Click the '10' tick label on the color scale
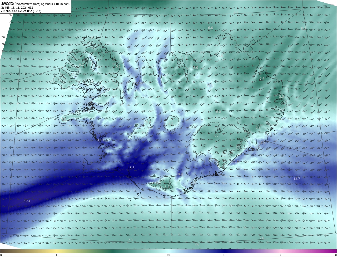 168,255
